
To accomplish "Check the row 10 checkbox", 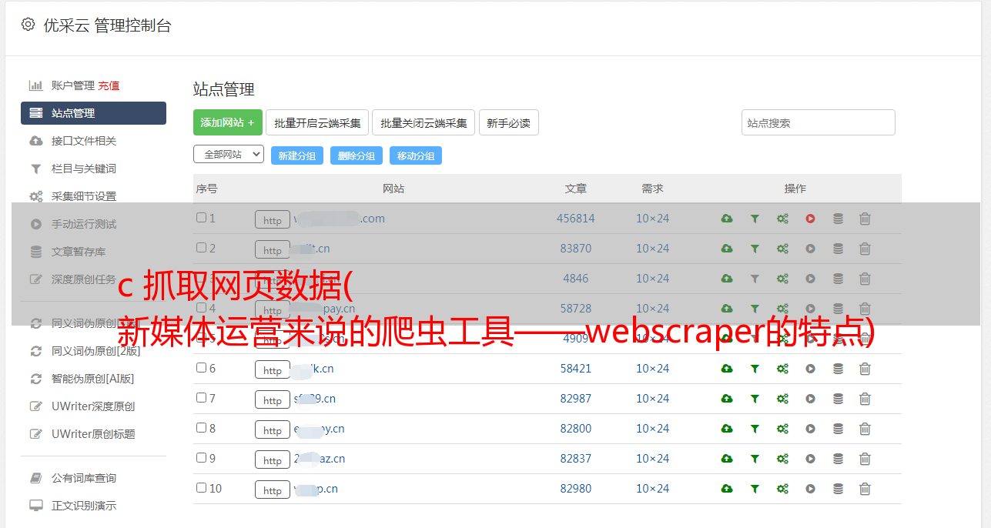I will pos(201,488).
